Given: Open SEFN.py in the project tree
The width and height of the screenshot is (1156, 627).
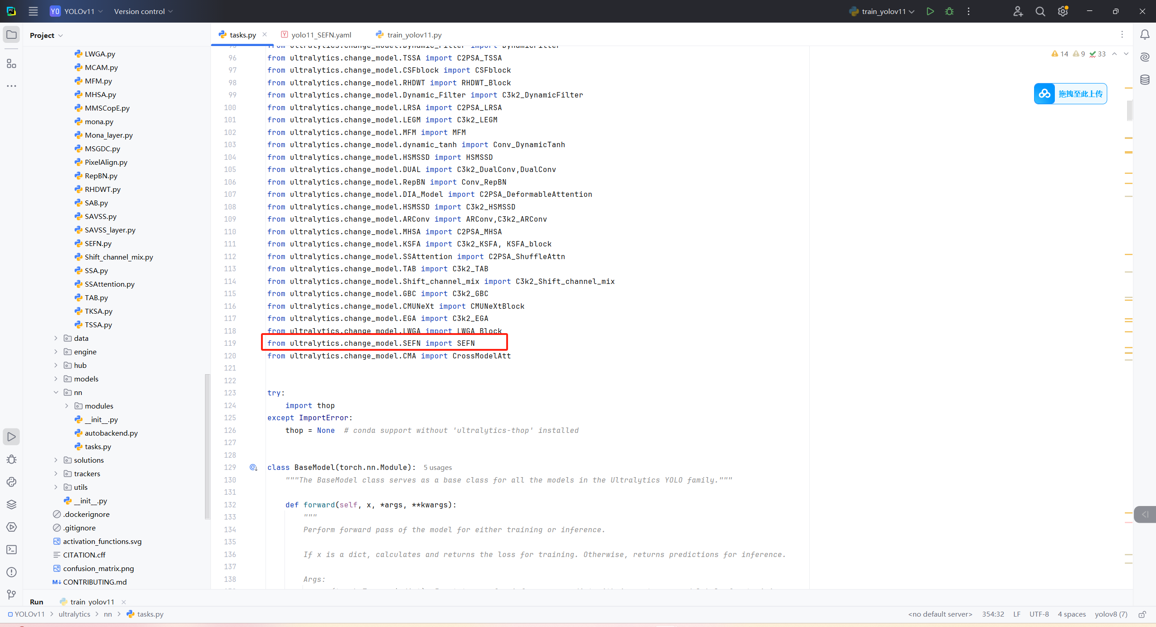Looking at the screenshot, I should [98, 243].
